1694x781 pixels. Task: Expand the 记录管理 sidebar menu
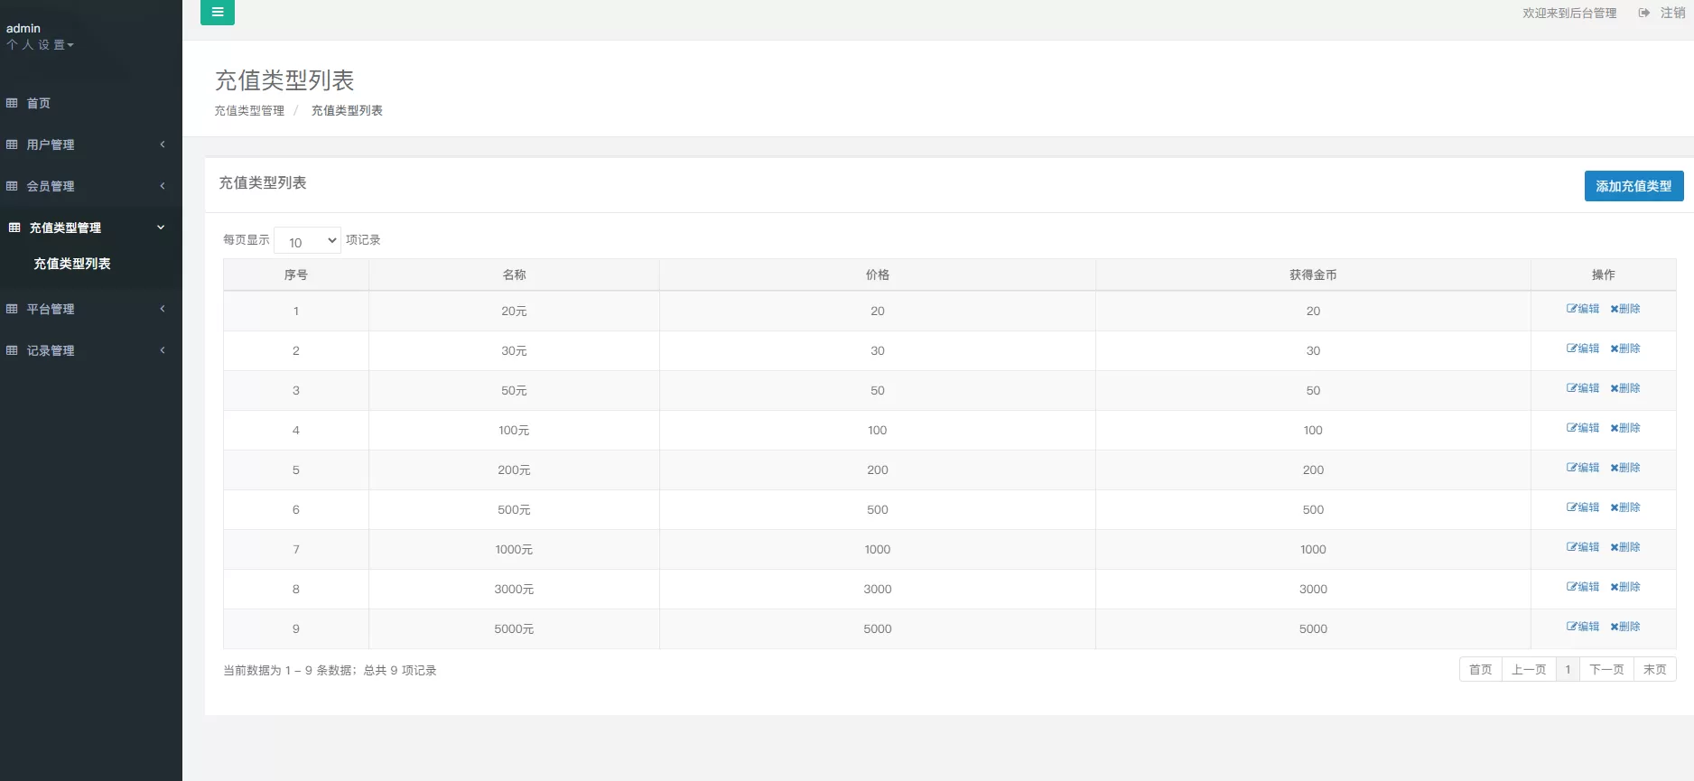[x=86, y=350]
